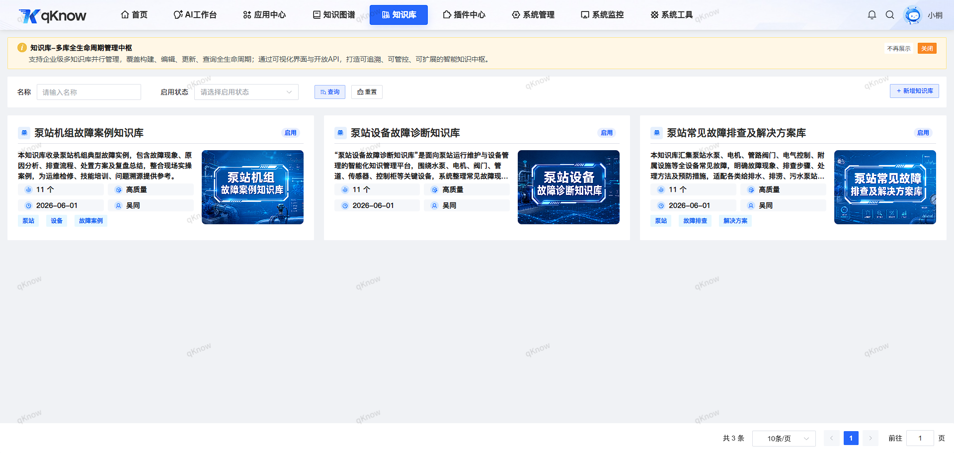This screenshot has width=954, height=453.
Task: Open 插件中心 menu
Action: tap(464, 15)
